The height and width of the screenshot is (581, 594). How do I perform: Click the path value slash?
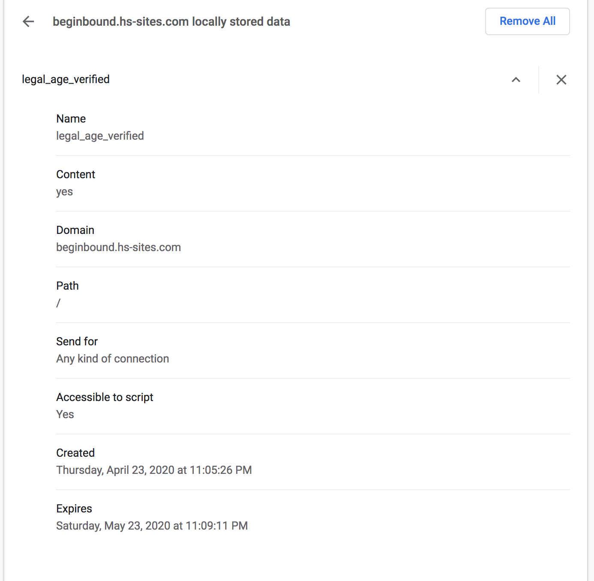[58, 303]
